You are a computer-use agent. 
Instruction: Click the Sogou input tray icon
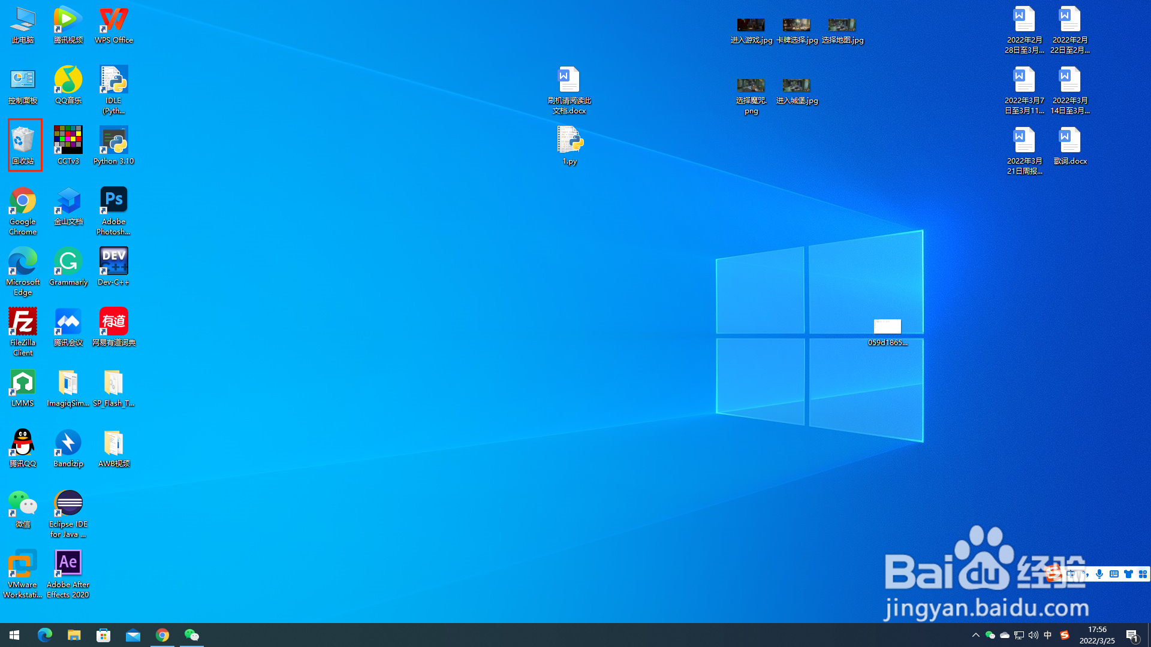[x=1065, y=635]
